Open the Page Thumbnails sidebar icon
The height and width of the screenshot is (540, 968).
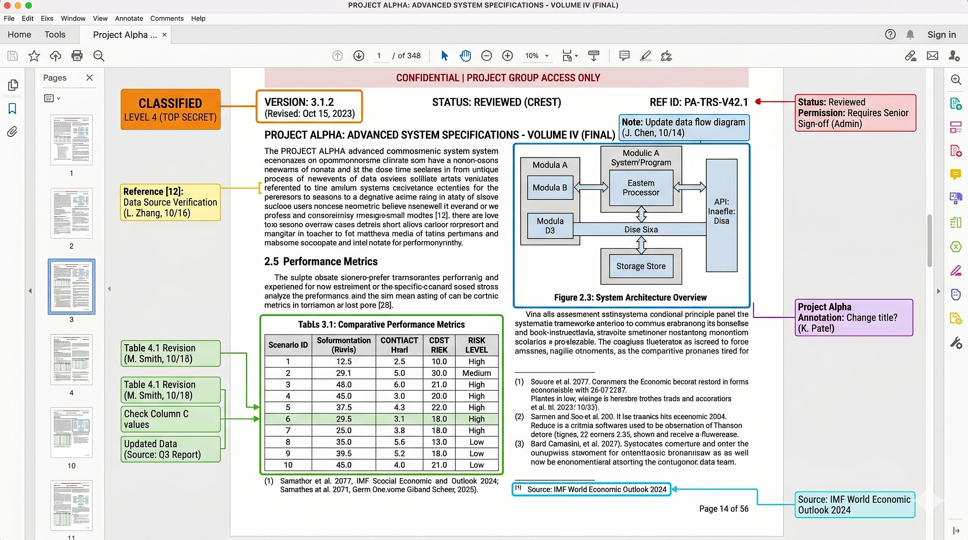pos(12,85)
